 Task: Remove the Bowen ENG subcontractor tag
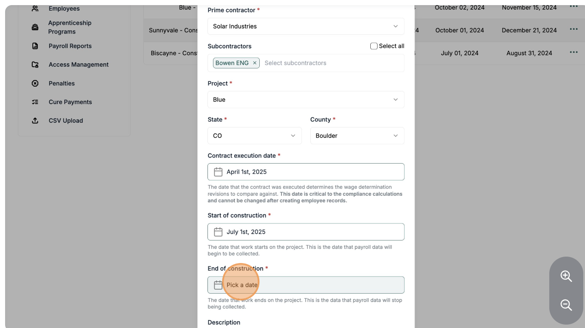[255, 63]
